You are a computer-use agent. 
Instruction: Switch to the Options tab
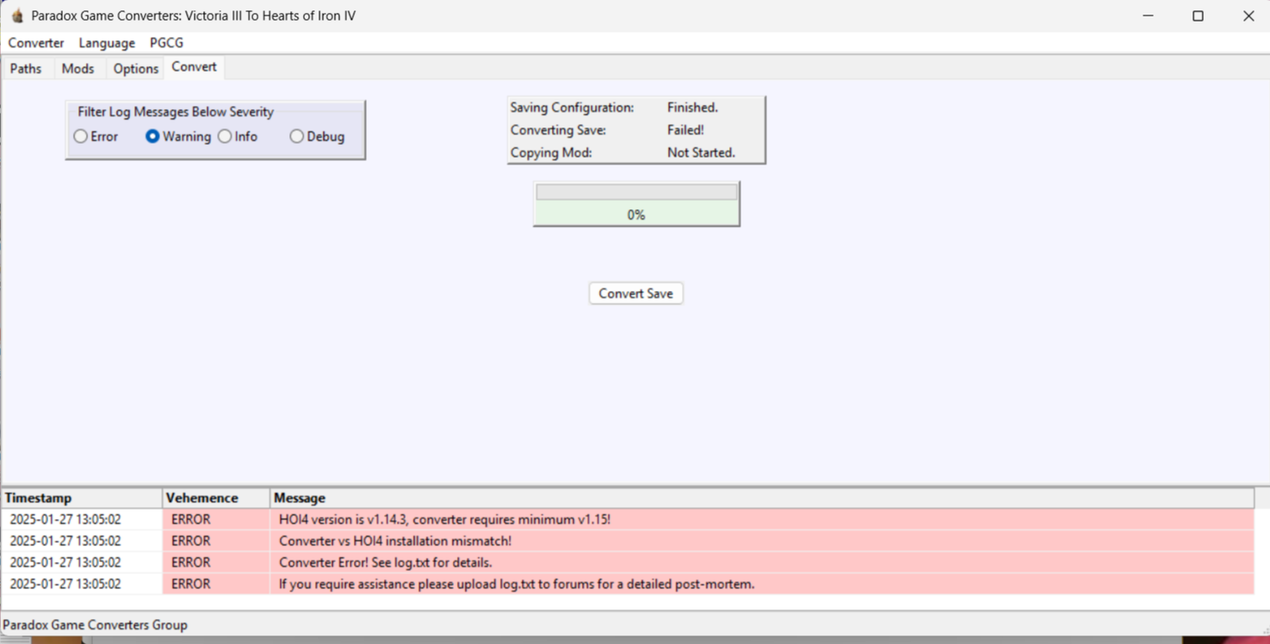[x=136, y=69]
